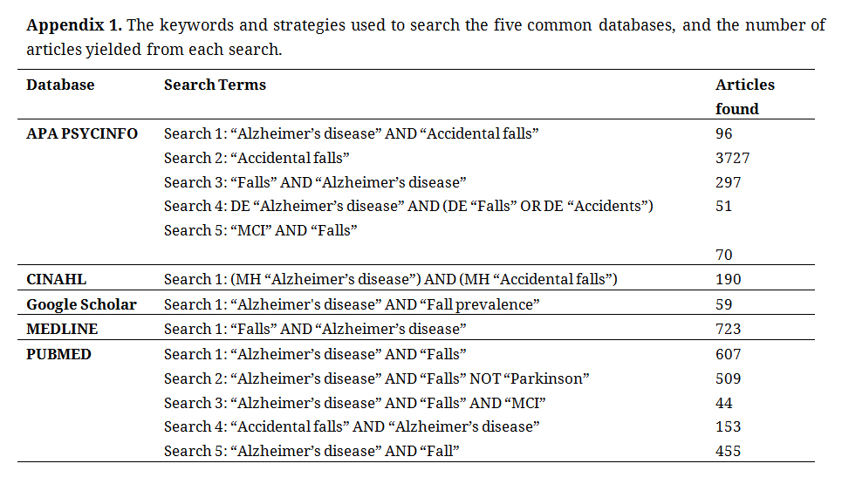
Task: Click the "Appendix 1." caption heading
Action: (x=73, y=24)
